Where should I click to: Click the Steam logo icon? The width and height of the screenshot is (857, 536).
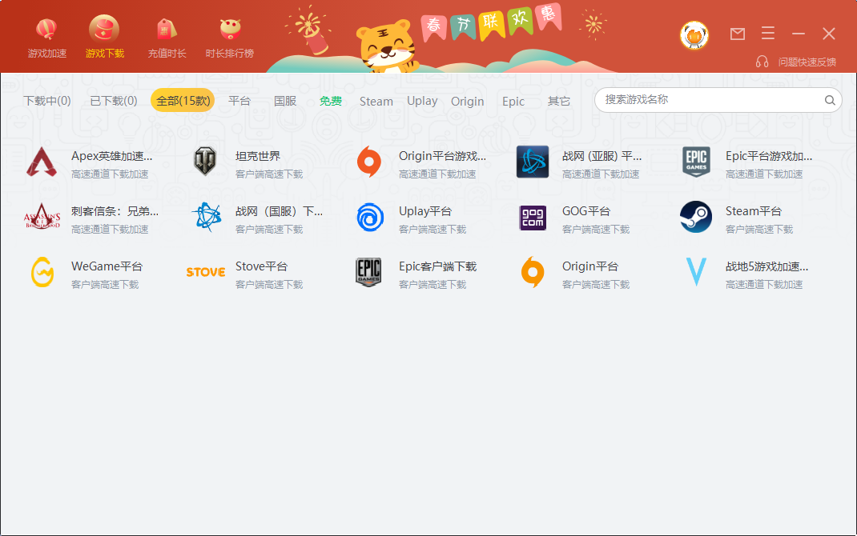696,217
